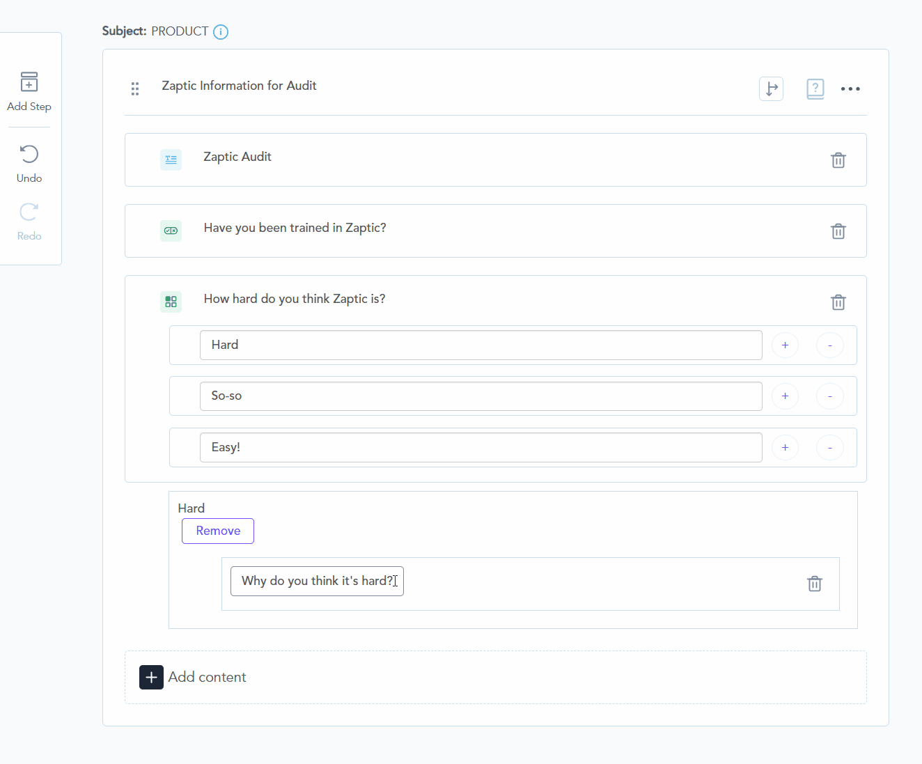Open the three-dots step options menu

pos(850,89)
